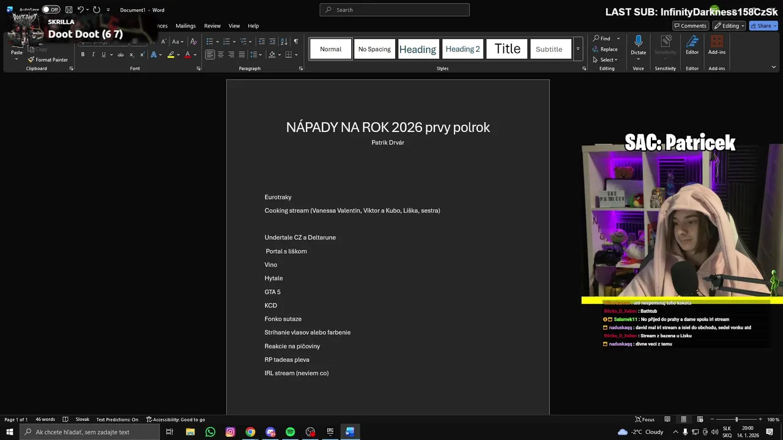Align text right
Screen dimensions: 783x440
tap(231, 54)
